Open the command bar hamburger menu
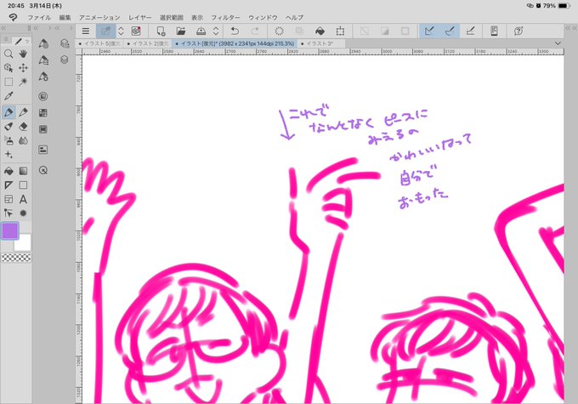 click(86, 31)
